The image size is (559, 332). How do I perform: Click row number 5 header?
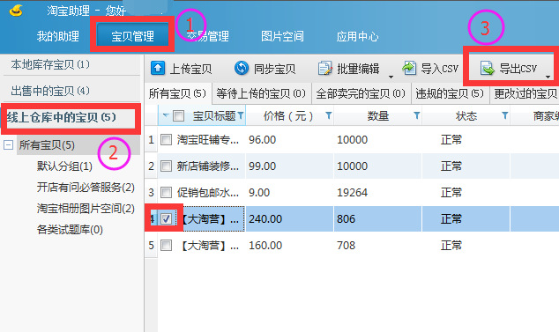151,245
